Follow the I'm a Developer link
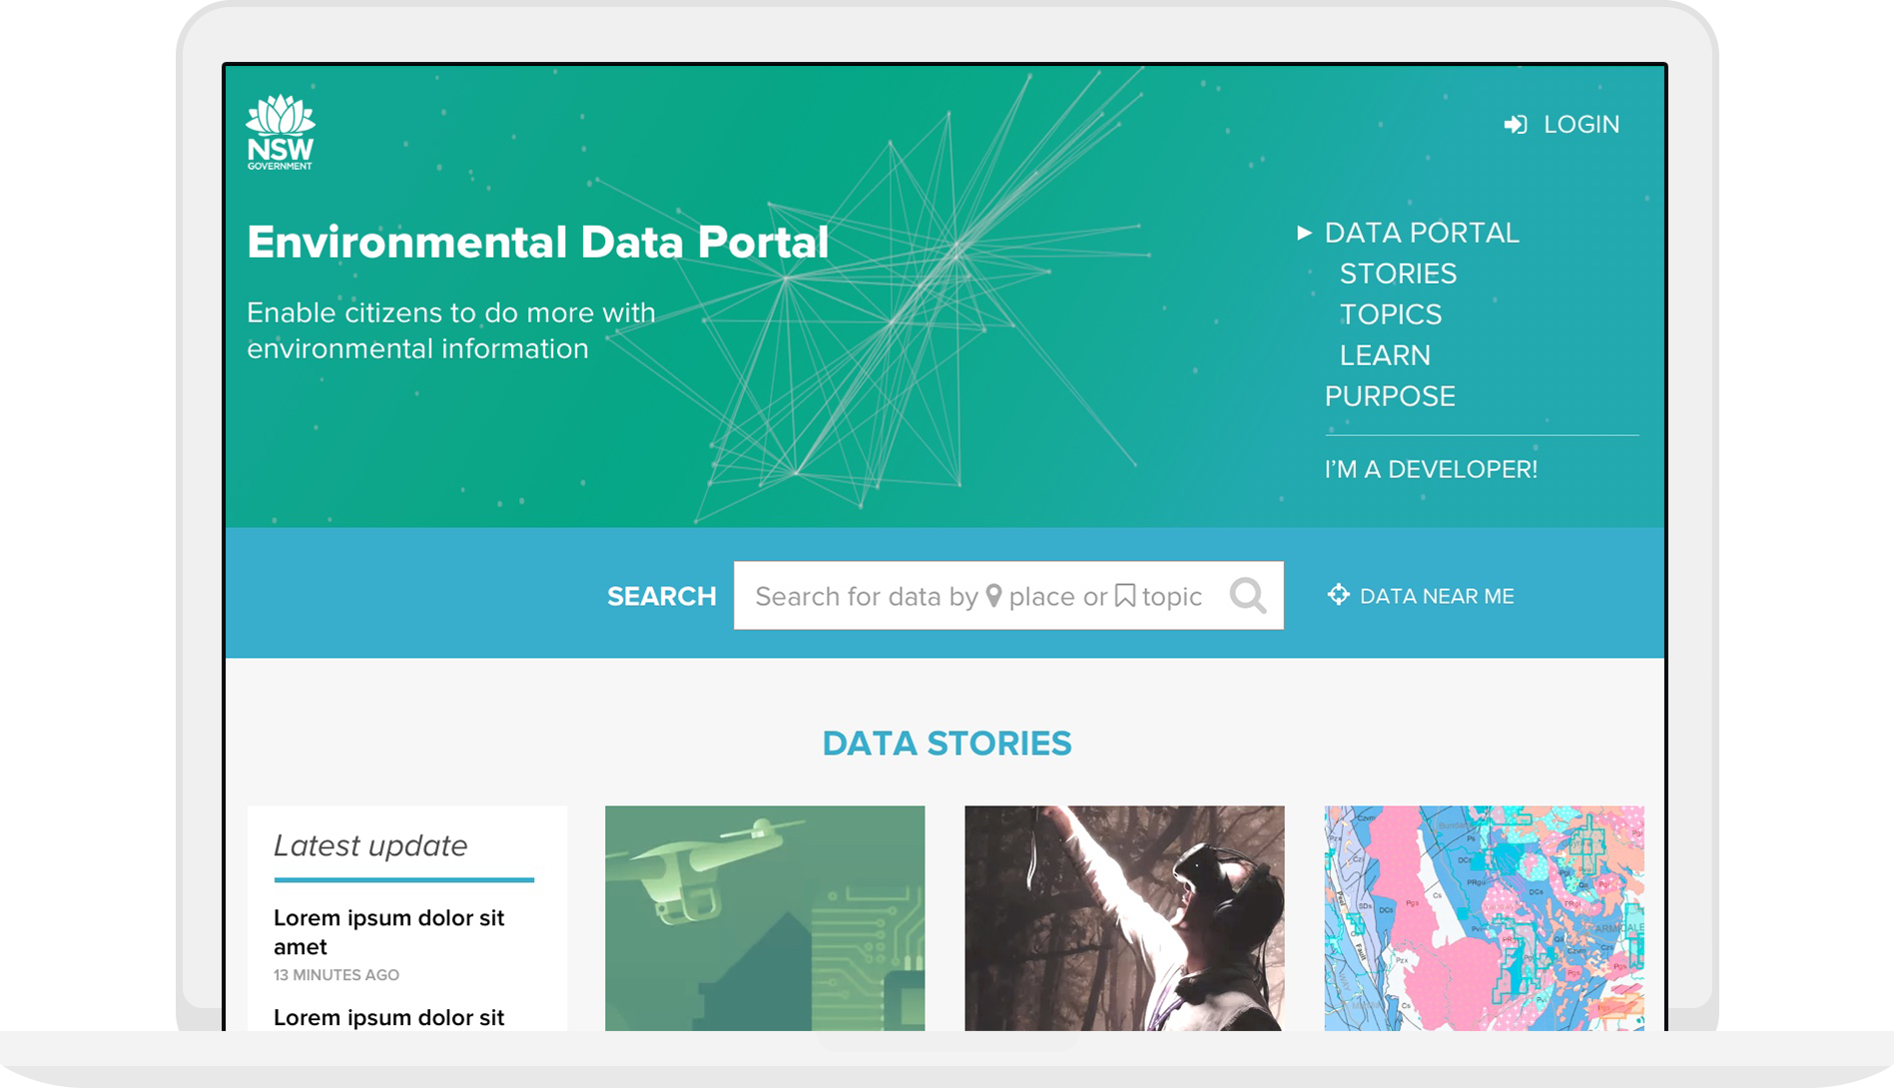The image size is (1894, 1088). coord(1431,469)
